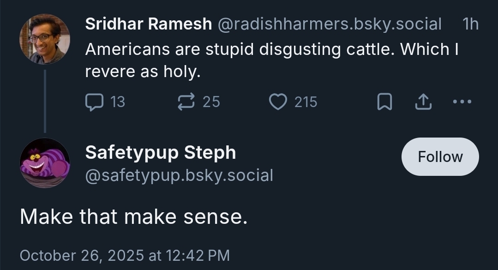Visit the @radishharmers.bsky.social handle
This screenshot has width=498, height=270.
(329, 24)
